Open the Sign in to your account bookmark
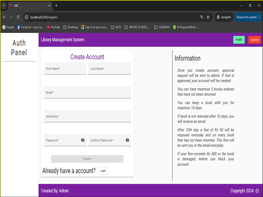The width and height of the screenshot is (263, 197). coord(94,27)
